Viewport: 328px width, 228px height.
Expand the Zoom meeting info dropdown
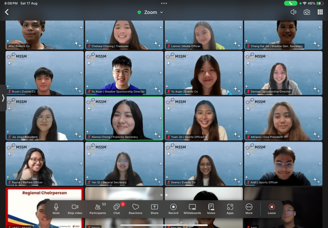point(150,12)
